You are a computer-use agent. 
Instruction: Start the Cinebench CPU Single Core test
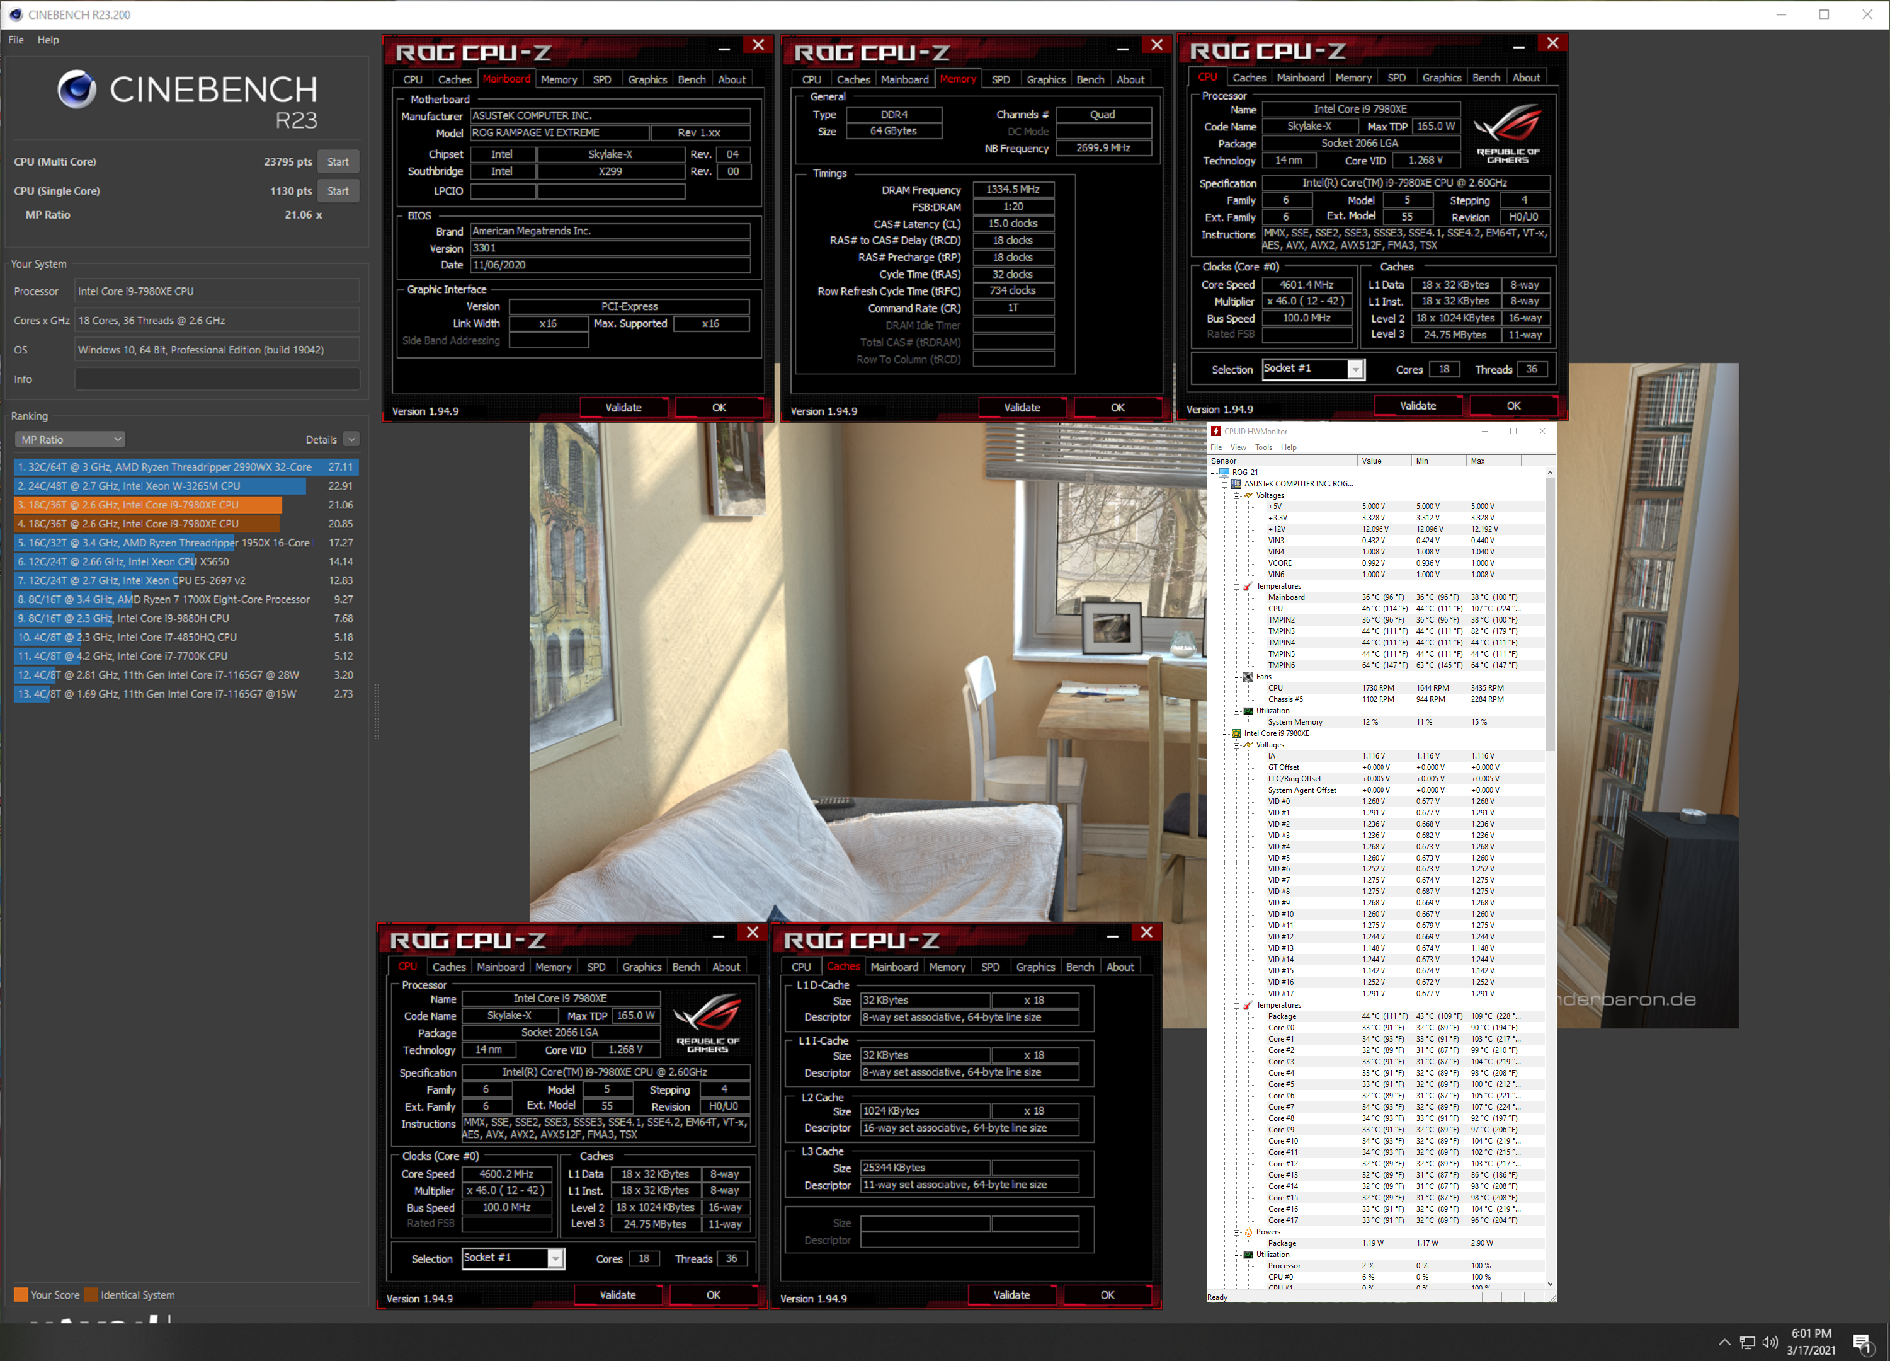pyautogui.click(x=338, y=191)
